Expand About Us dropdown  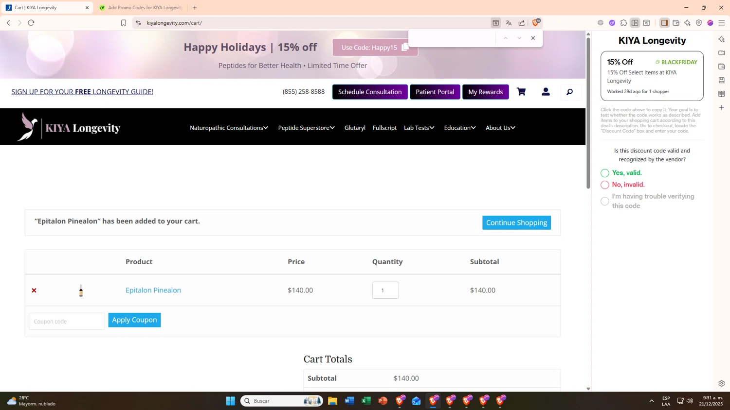tap(500, 128)
